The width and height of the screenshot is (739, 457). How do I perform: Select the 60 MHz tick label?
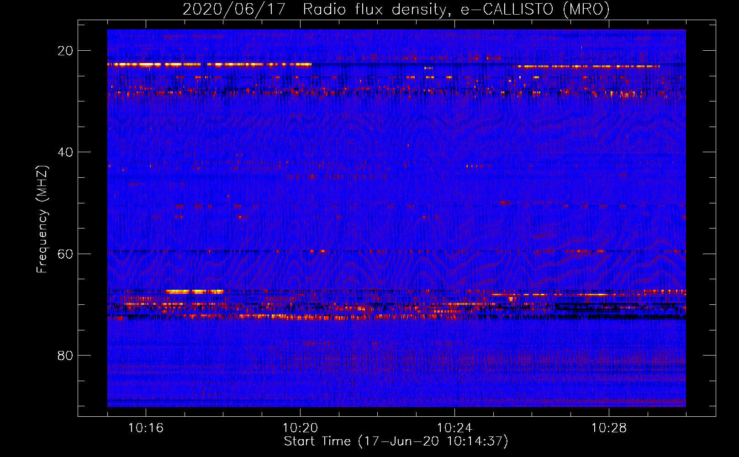click(65, 254)
